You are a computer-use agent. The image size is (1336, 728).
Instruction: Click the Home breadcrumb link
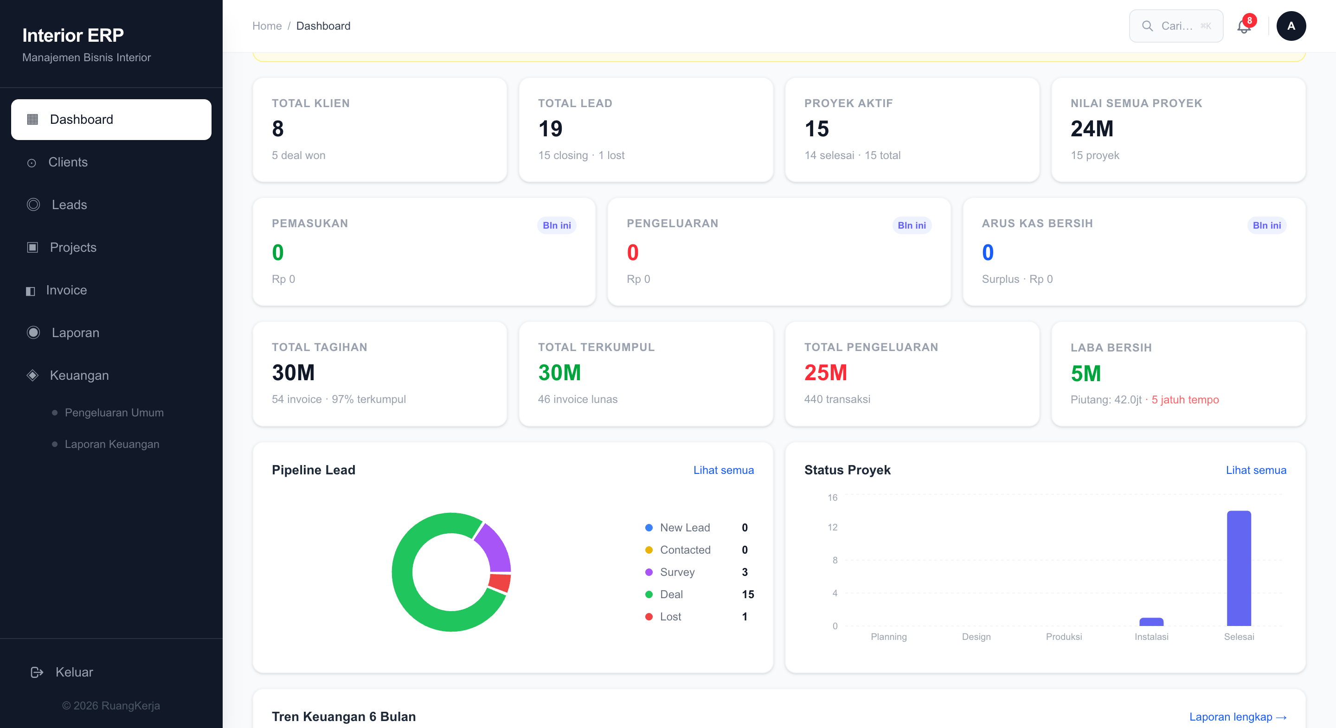pos(267,26)
